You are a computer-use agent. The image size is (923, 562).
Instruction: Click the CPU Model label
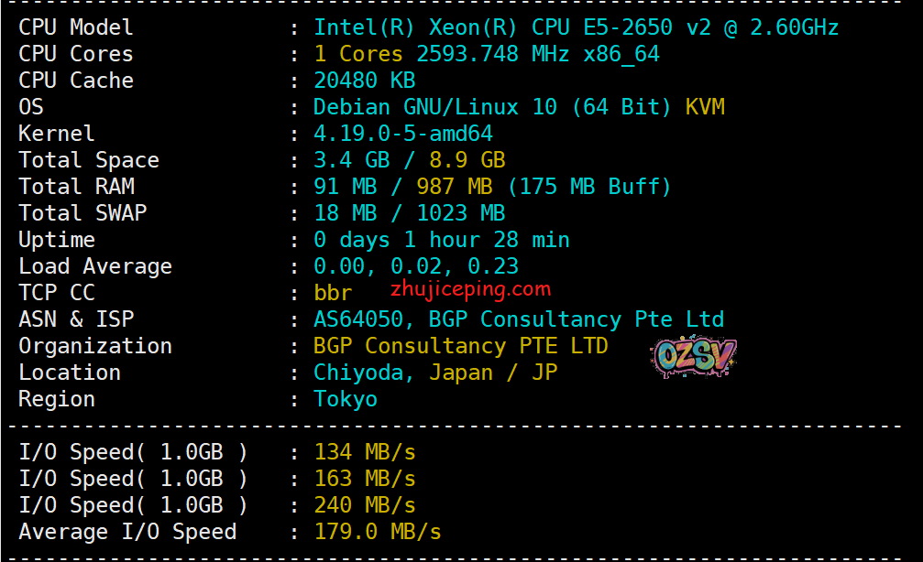pos(76,27)
